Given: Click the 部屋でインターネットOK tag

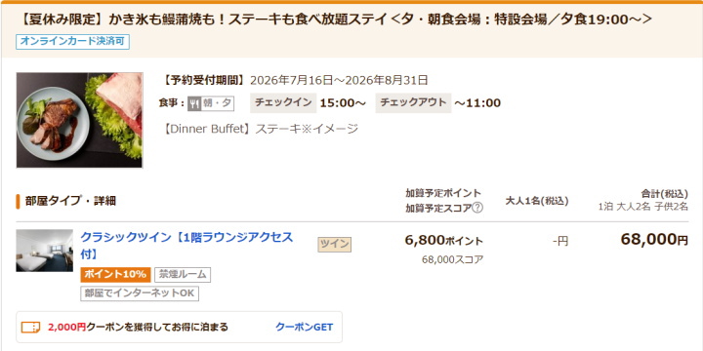Looking at the screenshot, I should point(140,293).
